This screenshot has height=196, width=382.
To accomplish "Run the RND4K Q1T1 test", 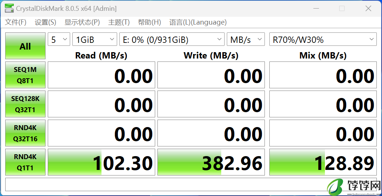I will coord(25,162).
